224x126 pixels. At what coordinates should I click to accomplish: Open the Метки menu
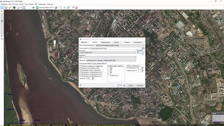coord(31,4)
